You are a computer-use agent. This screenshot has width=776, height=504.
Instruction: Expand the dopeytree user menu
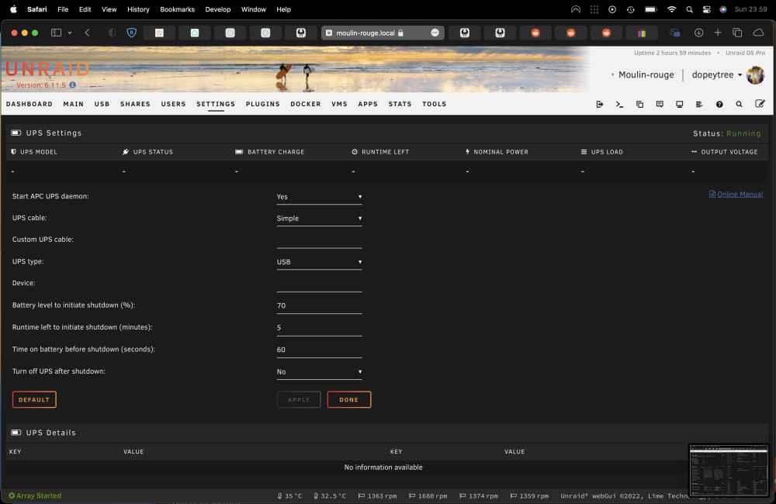[x=716, y=74]
